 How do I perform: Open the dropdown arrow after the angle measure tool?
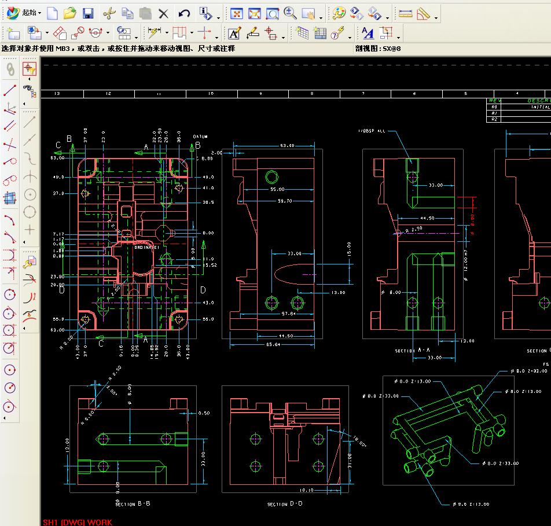click(436, 17)
